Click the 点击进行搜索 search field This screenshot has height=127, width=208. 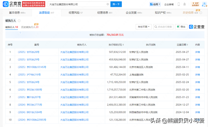(x=163, y=27)
